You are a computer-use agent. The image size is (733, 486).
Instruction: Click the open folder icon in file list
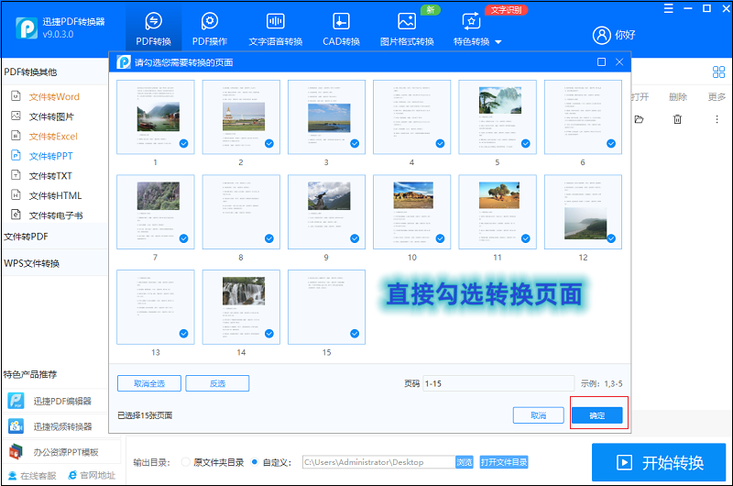point(639,119)
